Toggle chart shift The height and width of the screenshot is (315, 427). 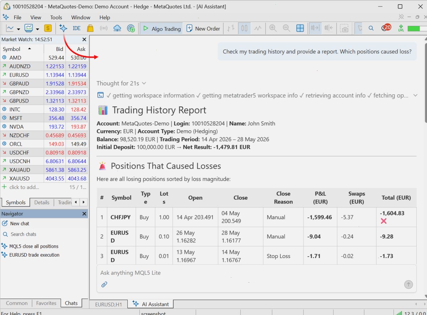(x=328, y=28)
